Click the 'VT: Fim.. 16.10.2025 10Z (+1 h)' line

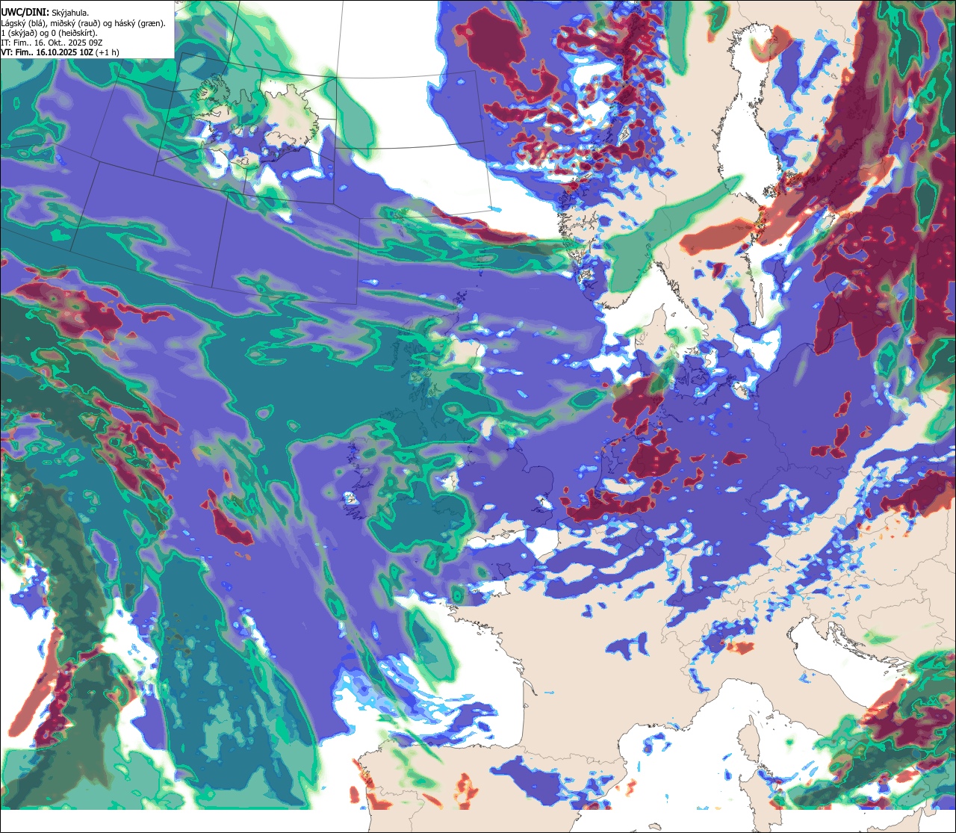tap(60, 52)
